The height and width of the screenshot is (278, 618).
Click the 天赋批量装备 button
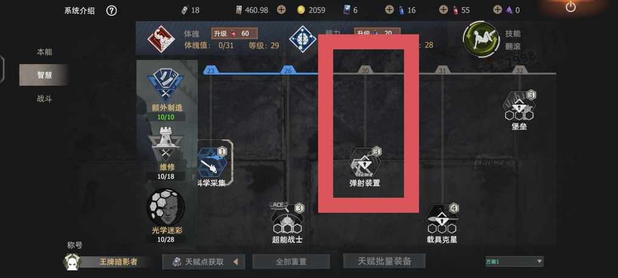pyautogui.click(x=384, y=261)
